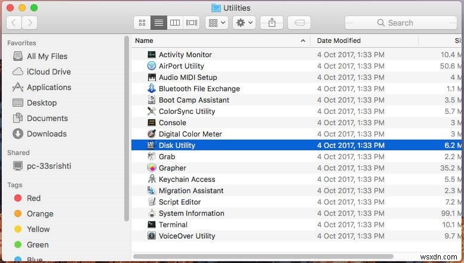
Task: Switch to list view in toolbar
Action: tap(159, 23)
